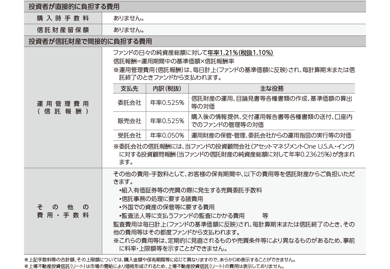Click the 主な役務 column header
Screen dimensions: 390x269
click(x=272, y=88)
